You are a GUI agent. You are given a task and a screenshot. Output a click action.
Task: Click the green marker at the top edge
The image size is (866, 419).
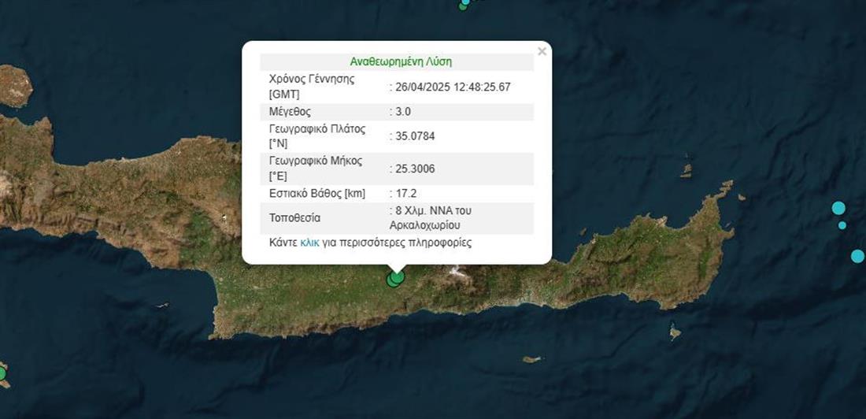point(462,7)
